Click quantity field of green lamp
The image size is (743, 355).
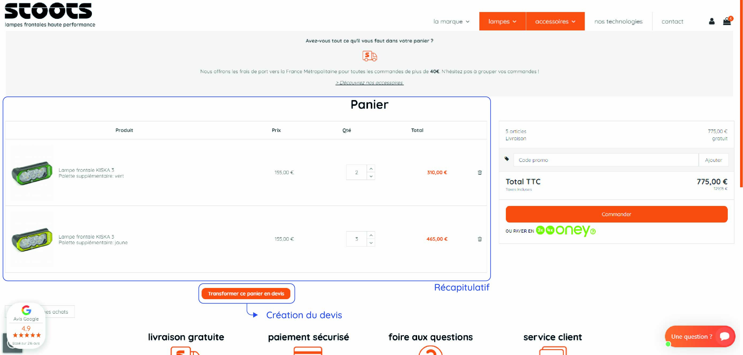356,172
